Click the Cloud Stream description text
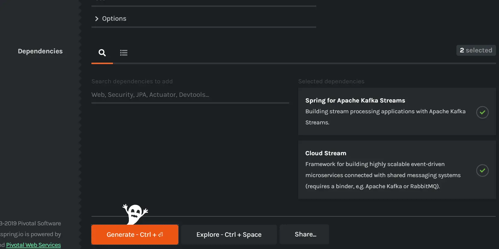 [x=383, y=175]
